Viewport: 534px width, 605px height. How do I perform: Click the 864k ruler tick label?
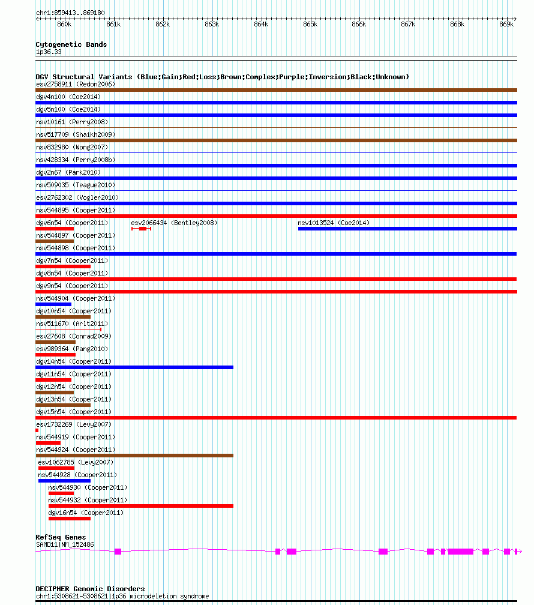(x=261, y=24)
